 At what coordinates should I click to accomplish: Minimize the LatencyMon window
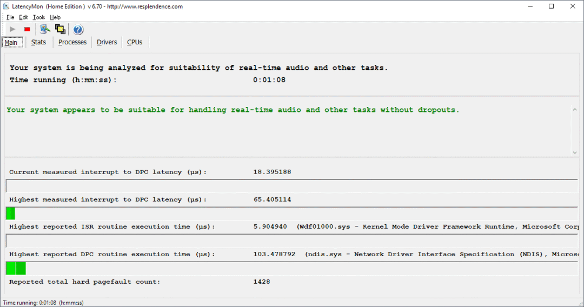tap(530, 6)
